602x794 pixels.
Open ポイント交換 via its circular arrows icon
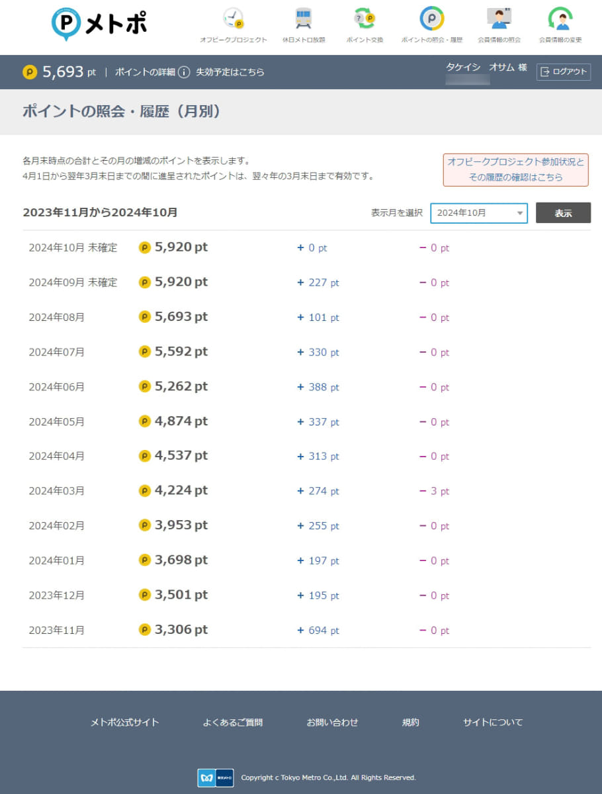pyautogui.click(x=363, y=18)
